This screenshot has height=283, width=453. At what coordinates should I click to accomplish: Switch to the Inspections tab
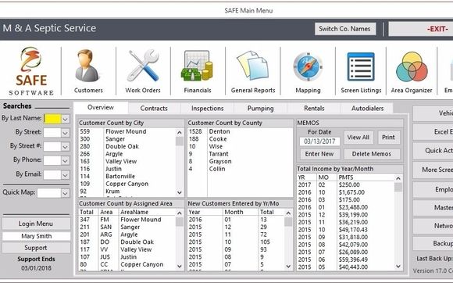coord(208,109)
